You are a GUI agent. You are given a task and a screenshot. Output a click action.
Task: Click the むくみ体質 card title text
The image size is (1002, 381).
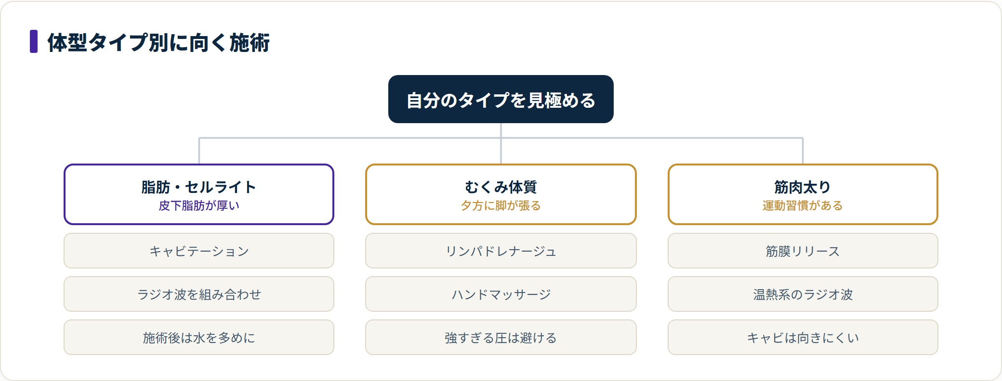(x=501, y=187)
